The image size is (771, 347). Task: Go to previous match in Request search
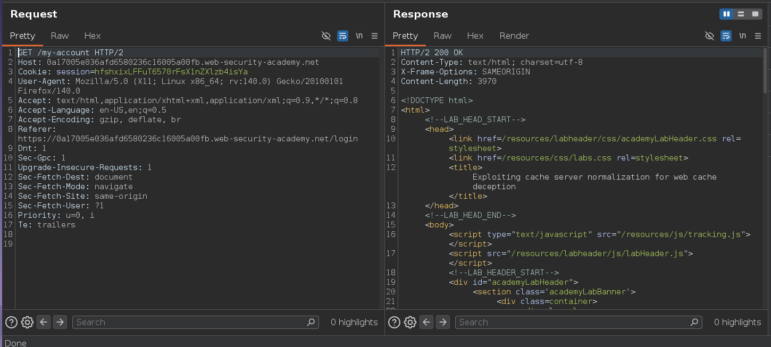pos(44,322)
